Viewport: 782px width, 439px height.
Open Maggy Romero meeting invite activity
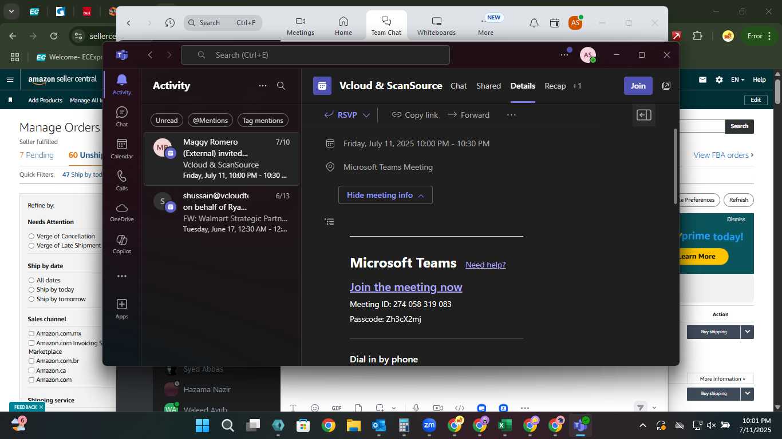tap(221, 159)
